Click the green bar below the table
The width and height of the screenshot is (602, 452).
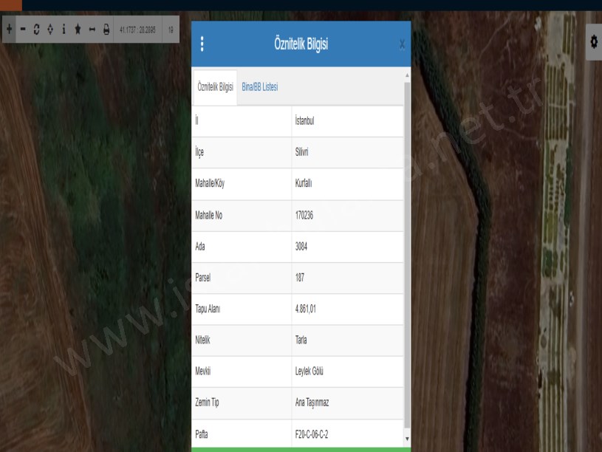(301, 449)
